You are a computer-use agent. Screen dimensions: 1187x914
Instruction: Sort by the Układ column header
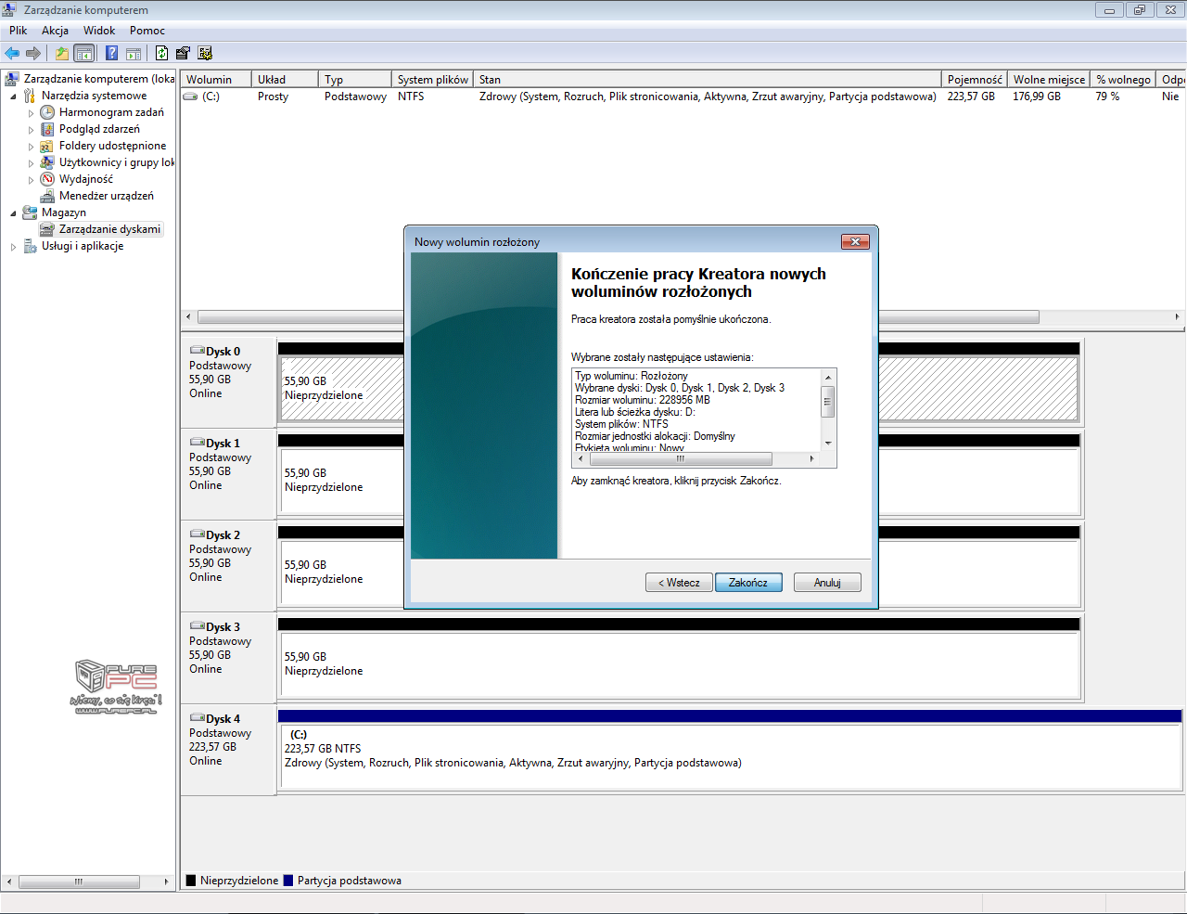[x=285, y=80]
